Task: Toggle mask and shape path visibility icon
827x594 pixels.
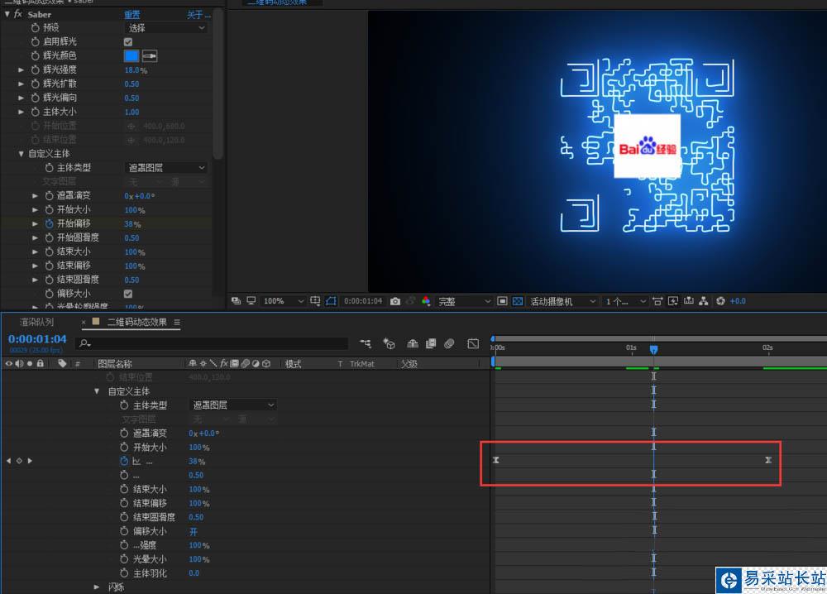Action: (331, 300)
